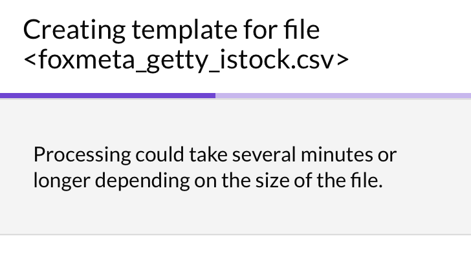
Task: Click the word 'Processing' in the message
Action: [82, 155]
